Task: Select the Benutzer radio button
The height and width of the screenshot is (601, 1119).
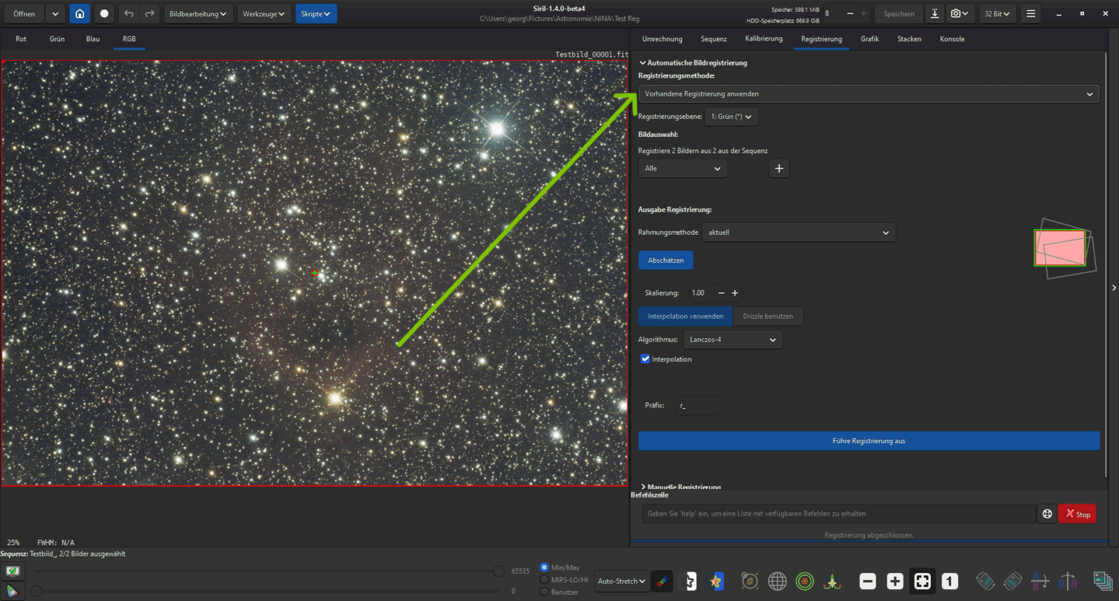Action: (544, 592)
